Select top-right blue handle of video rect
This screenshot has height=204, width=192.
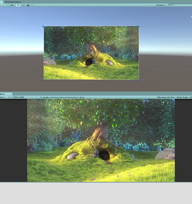(x=138, y=26)
